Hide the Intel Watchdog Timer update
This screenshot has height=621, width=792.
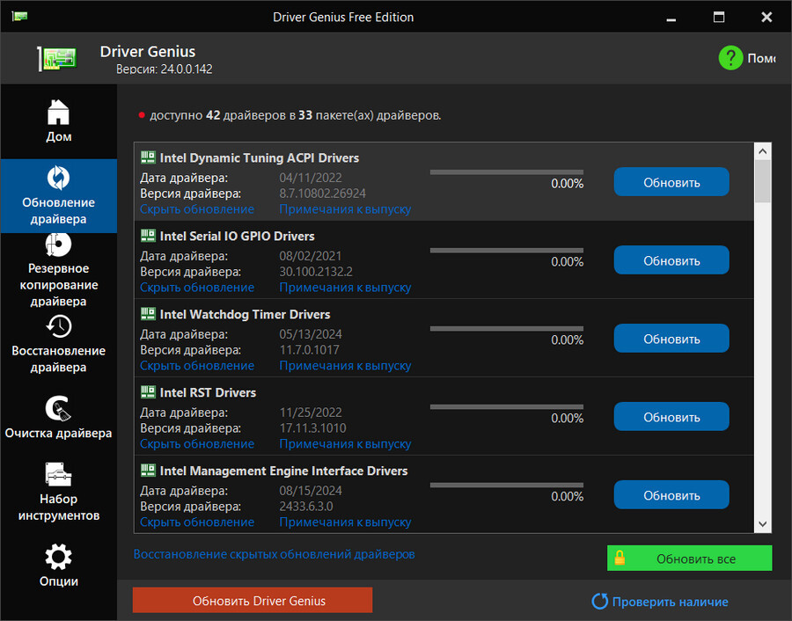pyautogui.click(x=197, y=366)
